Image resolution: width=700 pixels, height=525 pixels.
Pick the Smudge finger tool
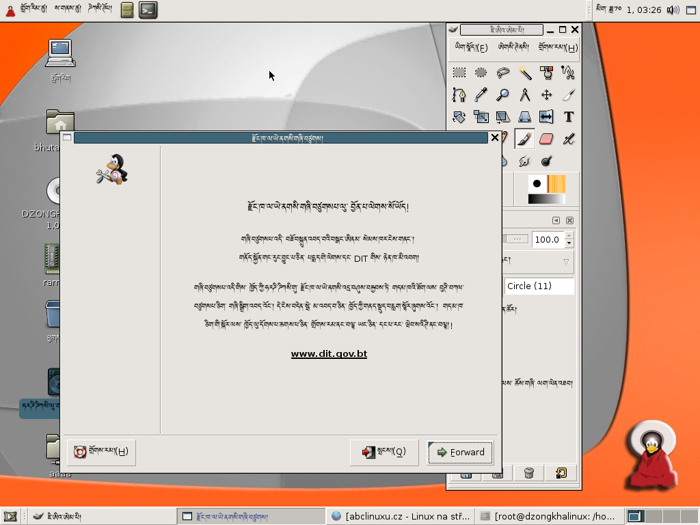(524, 161)
